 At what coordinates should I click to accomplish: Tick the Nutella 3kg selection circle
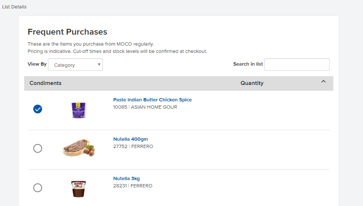[x=38, y=188]
